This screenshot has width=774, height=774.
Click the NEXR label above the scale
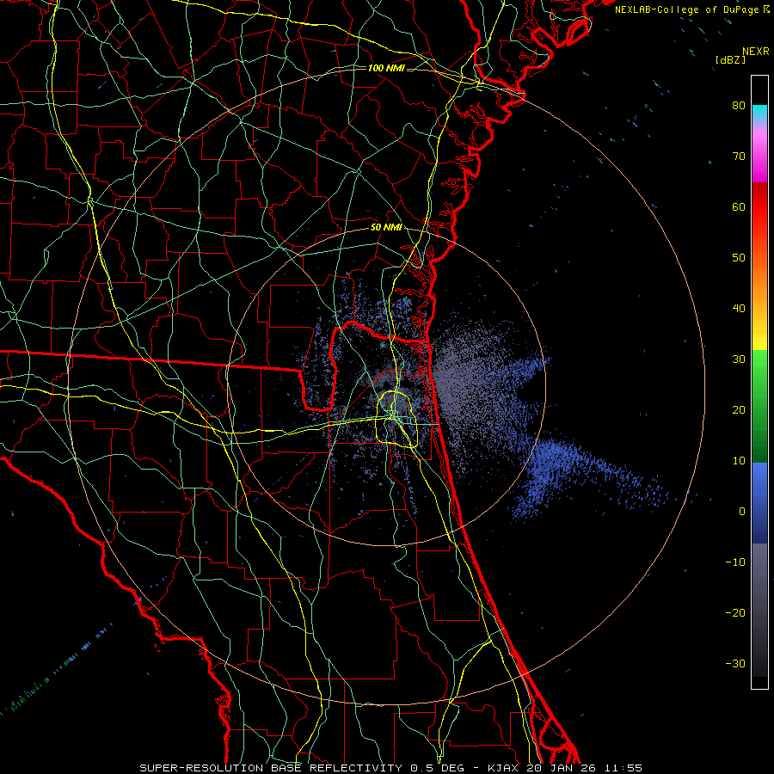pos(756,52)
